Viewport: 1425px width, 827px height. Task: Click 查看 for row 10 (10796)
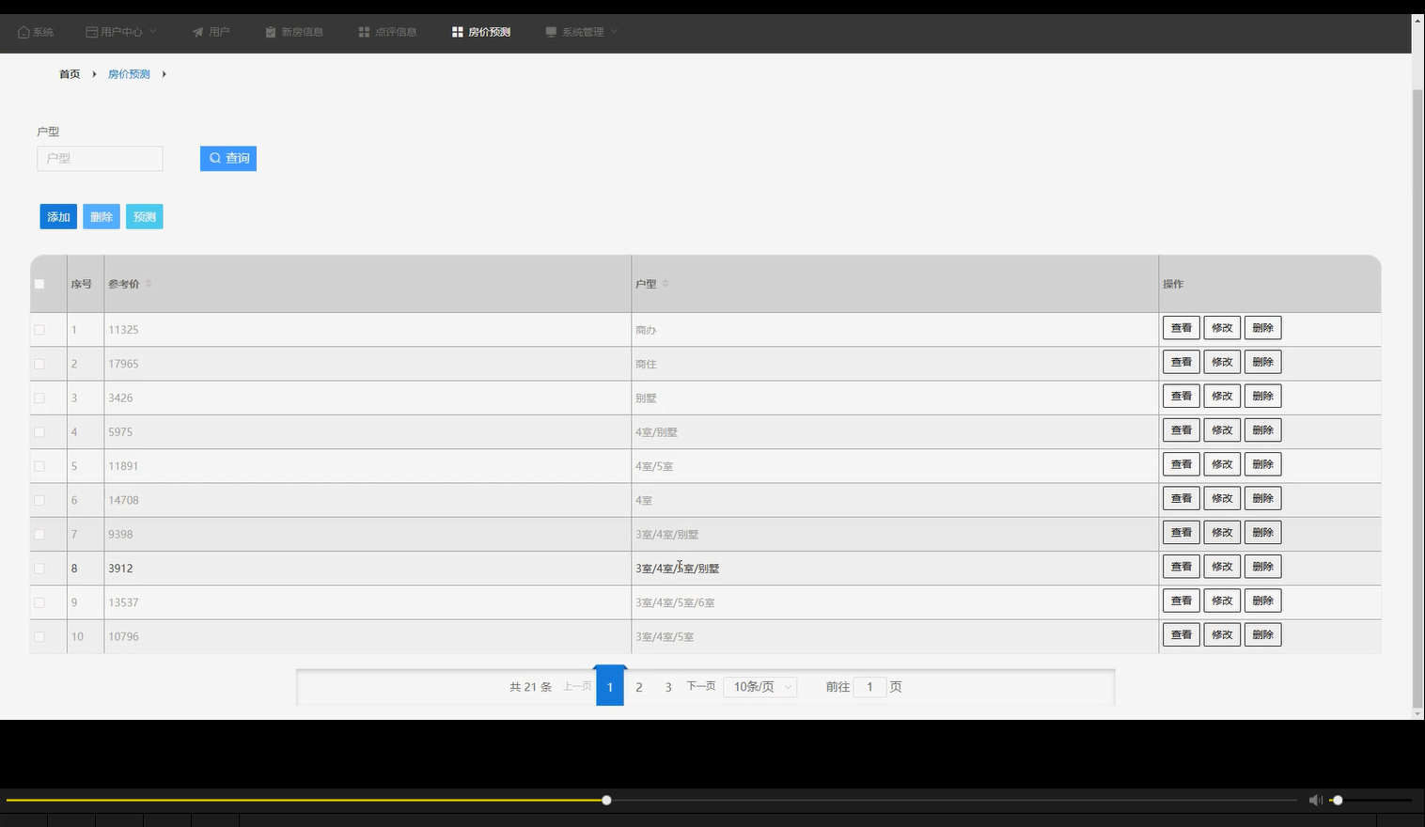point(1182,634)
